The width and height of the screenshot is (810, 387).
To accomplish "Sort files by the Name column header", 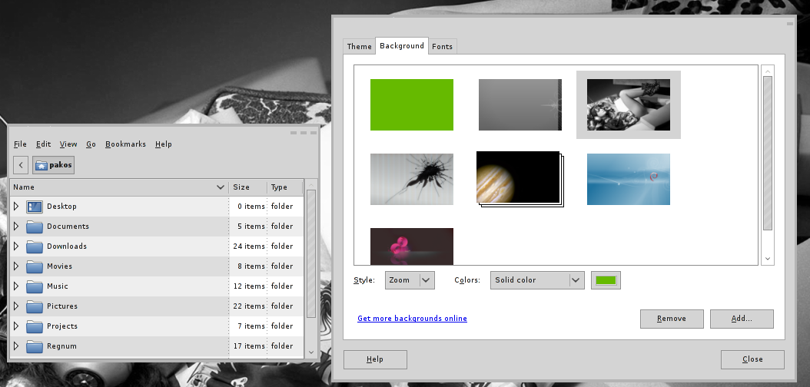I will pyautogui.click(x=119, y=187).
